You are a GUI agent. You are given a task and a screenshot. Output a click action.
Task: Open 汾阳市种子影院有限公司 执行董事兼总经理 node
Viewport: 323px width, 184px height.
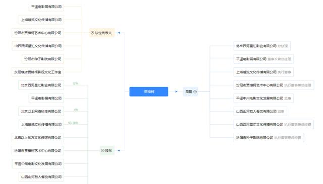[x=268, y=138]
